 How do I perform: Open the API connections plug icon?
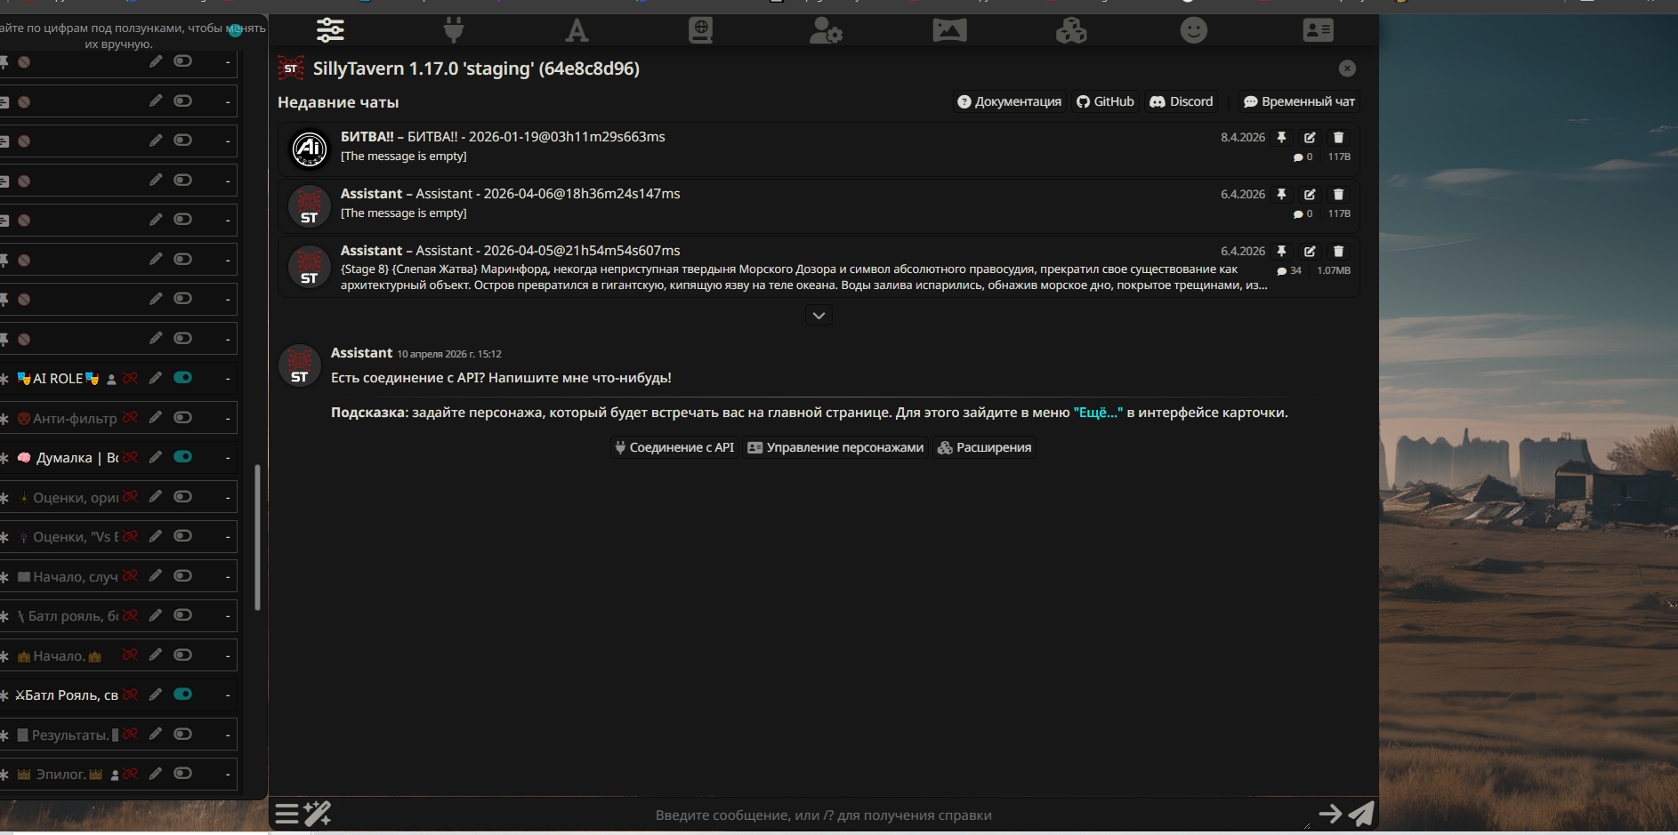point(454,30)
